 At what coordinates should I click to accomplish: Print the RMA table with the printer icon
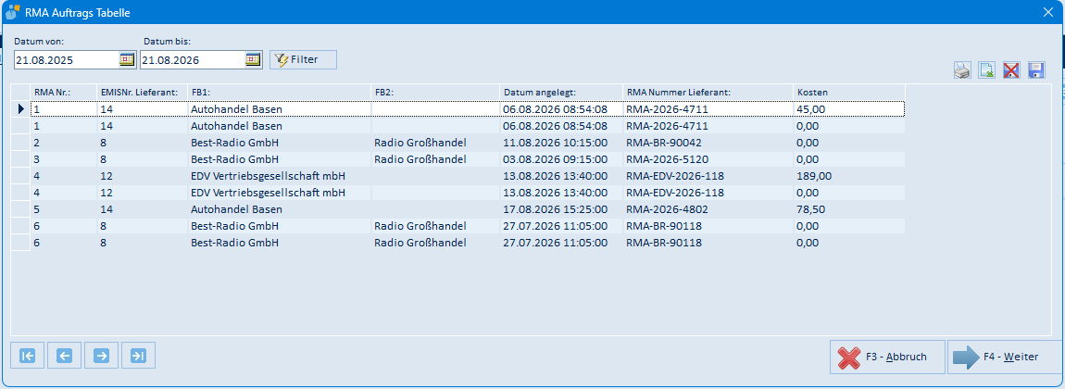click(x=962, y=69)
